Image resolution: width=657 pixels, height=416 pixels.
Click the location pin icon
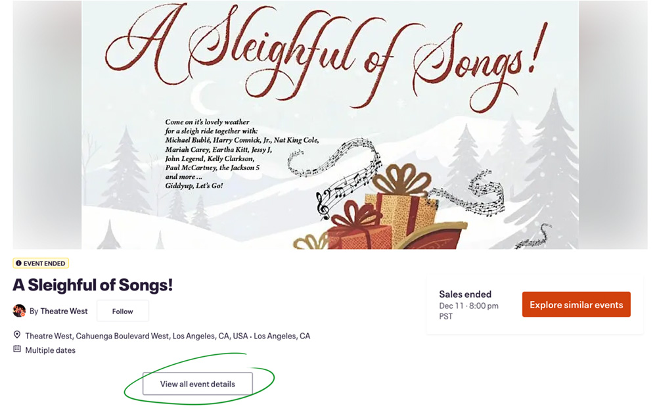(x=18, y=335)
